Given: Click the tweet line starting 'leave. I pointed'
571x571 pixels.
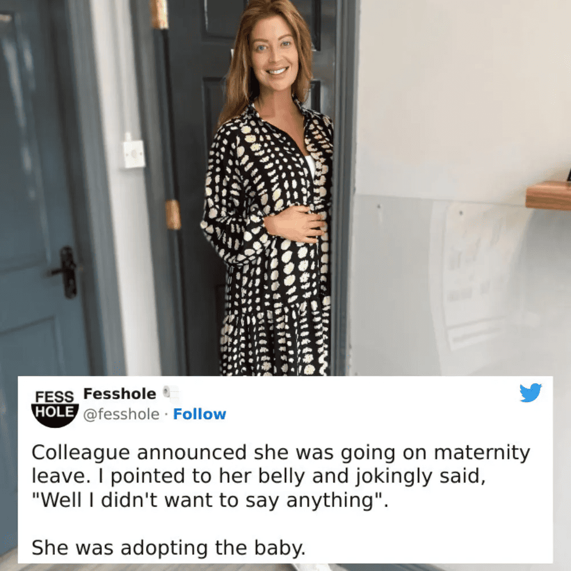Looking at the screenshot, I should 259,476.
